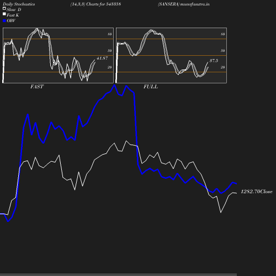This screenshot has height=276, width=276.
Task: Click the 'OBV' legend label
Action: click(x=11, y=20)
